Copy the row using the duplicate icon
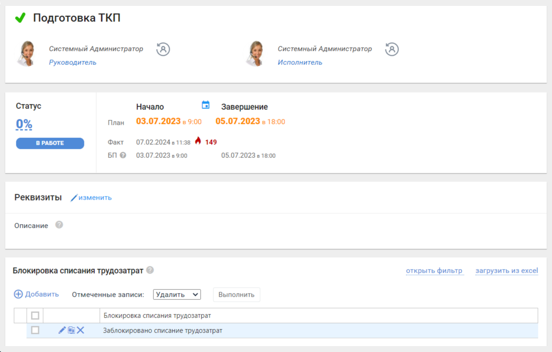The width and height of the screenshot is (552, 352). tap(71, 330)
